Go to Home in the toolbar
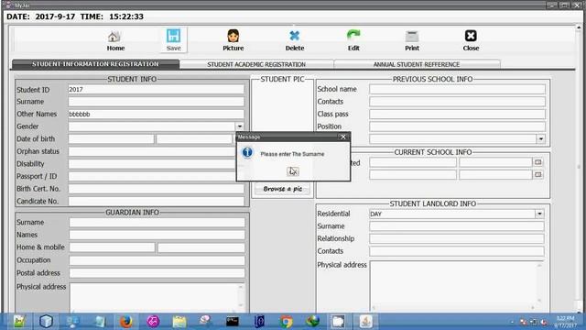586x330 pixels. (x=115, y=40)
